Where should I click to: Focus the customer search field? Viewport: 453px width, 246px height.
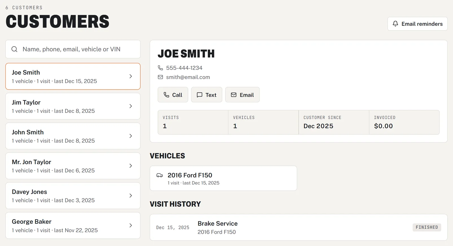click(73, 49)
